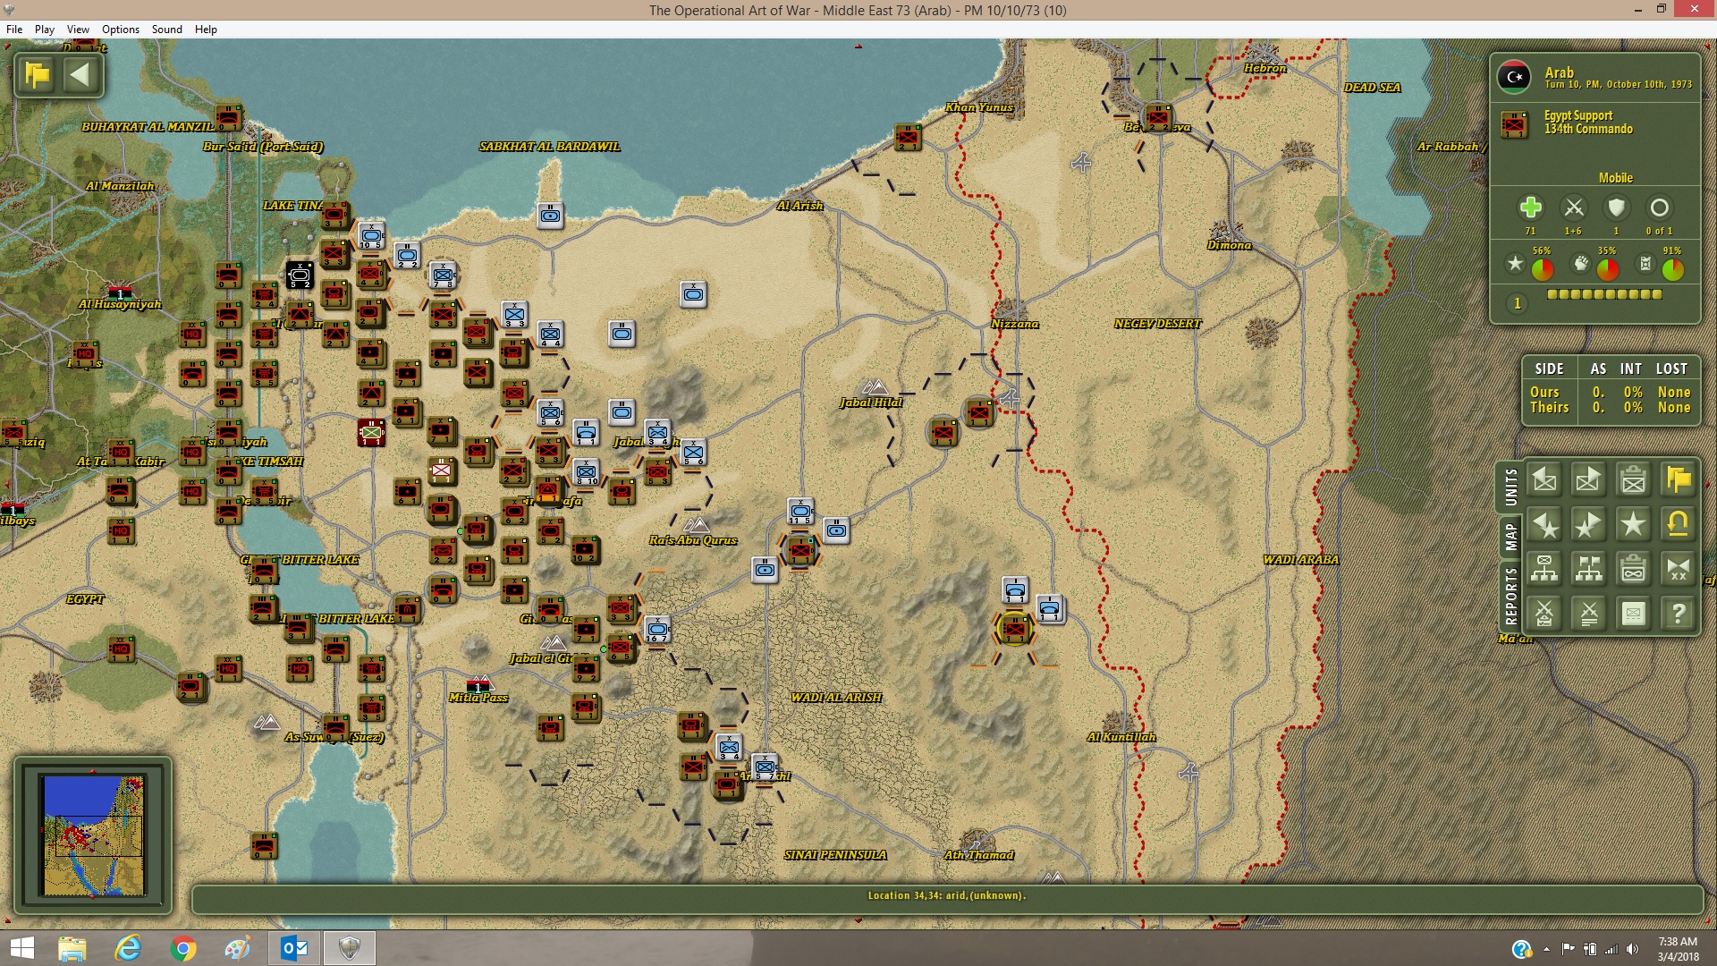Screen dimensions: 1717x966
Task: Click the circle movement icon showing 0 of 1
Action: pos(1659,208)
